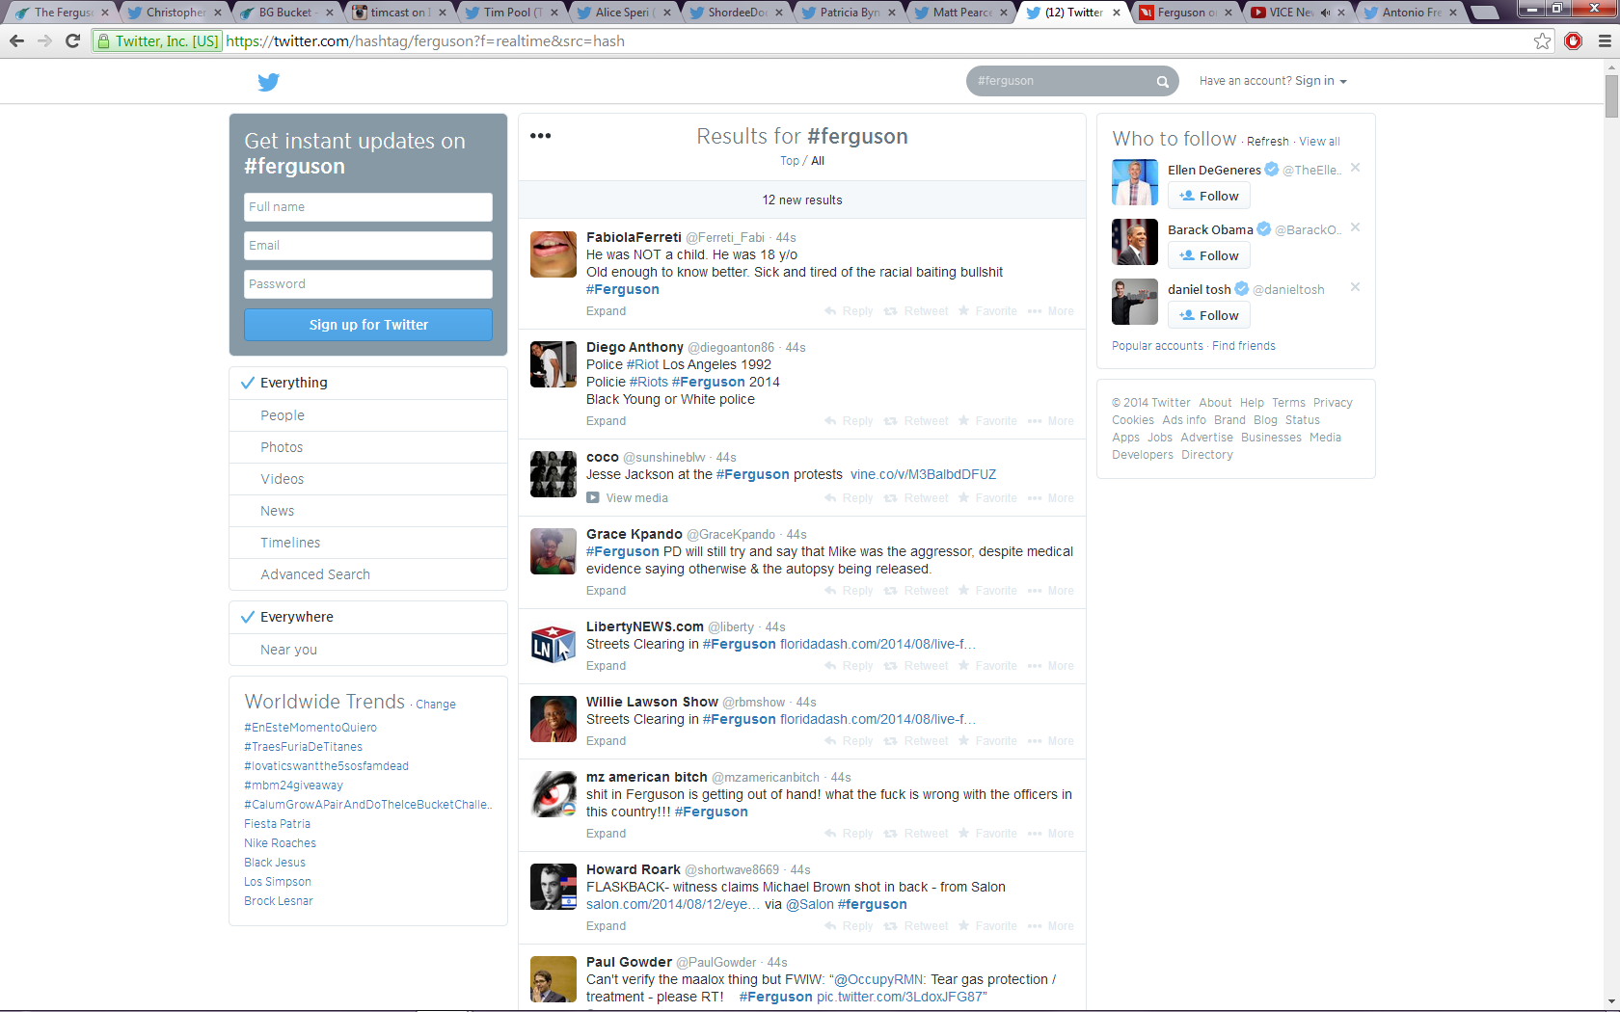
Task: Open LibertyNEWS.com avatar
Action: 553,644
